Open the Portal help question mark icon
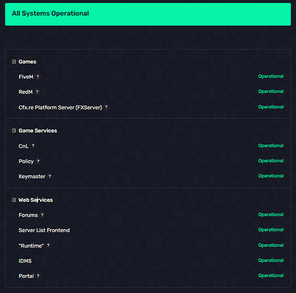The height and width of the screenshot is (293, 296). click(x=38, y=276)
